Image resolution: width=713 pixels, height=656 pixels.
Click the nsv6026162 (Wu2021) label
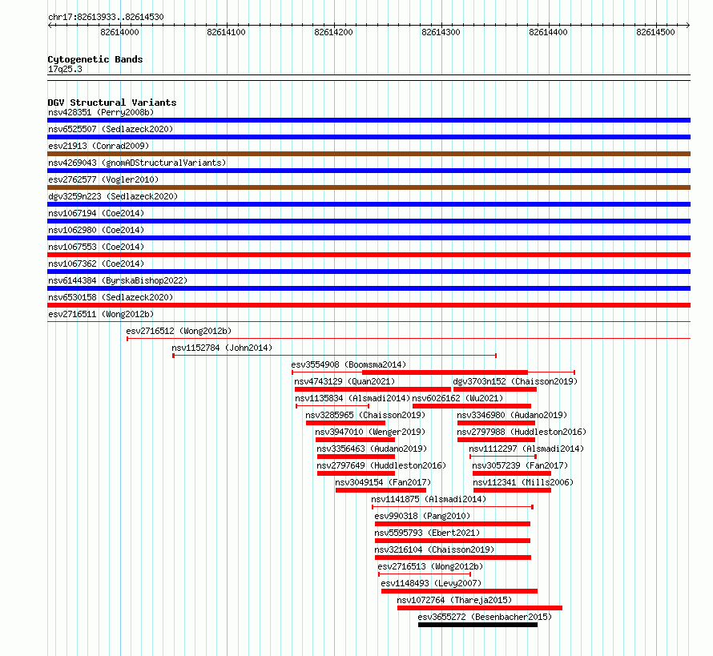[458, 398]
